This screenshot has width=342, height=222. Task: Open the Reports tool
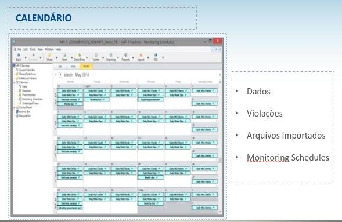(x=125, y=57)
